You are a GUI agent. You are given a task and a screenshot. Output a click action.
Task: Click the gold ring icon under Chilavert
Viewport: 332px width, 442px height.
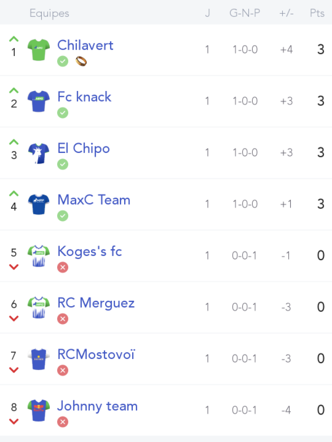[81, 61]
